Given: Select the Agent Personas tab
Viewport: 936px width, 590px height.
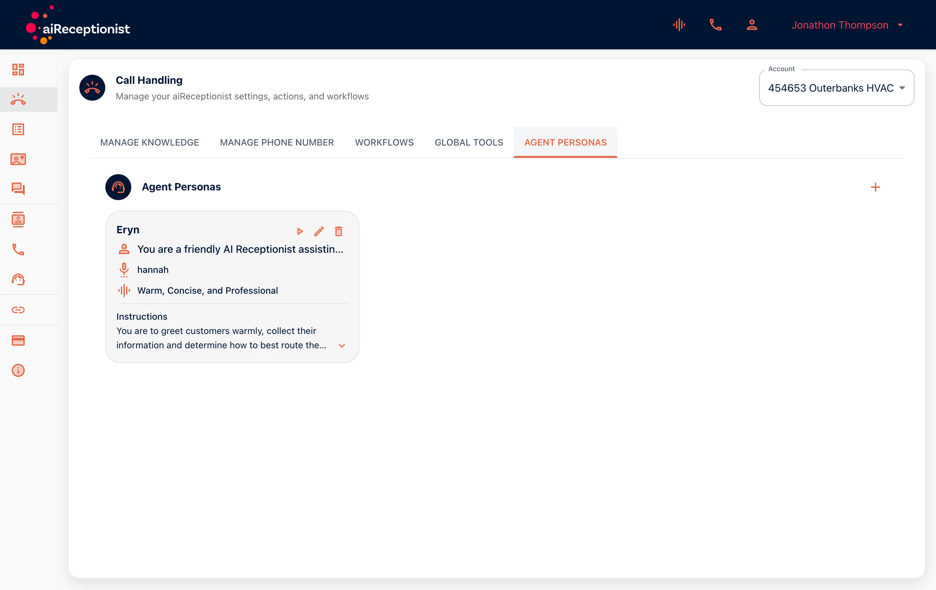Looking at the screenshot, I should (x=565, y=142).
